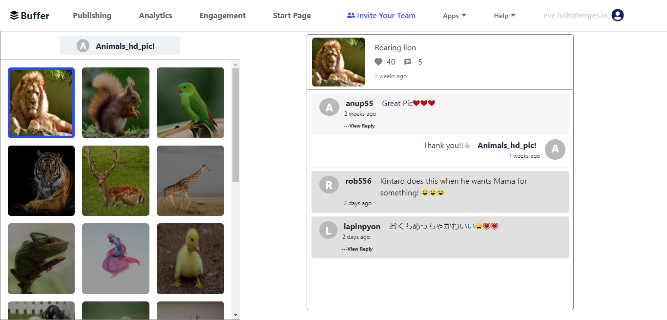Click the Buffer logo
This screenshot has width=667, height=320.
pyautogui.click(x=29, y=16)
